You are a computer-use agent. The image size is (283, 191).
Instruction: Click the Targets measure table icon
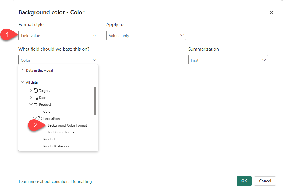(36, 91)
